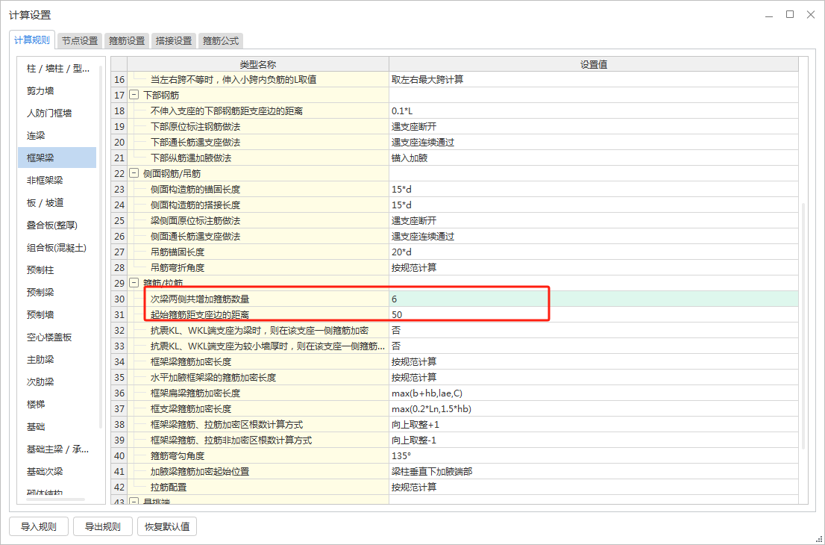Screen dimensions: 825x545
Task: Select row 下部通长筋遇支座做法
Action: click(454, 142)
